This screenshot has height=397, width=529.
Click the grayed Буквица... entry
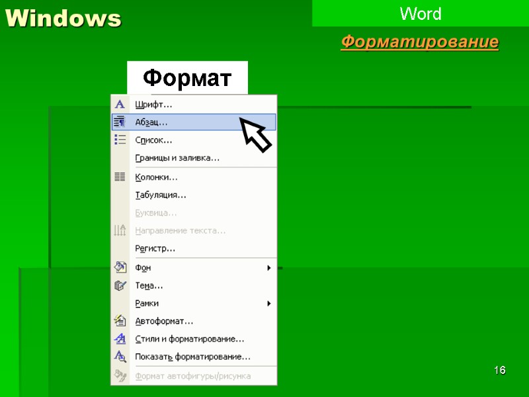point(194,212)
